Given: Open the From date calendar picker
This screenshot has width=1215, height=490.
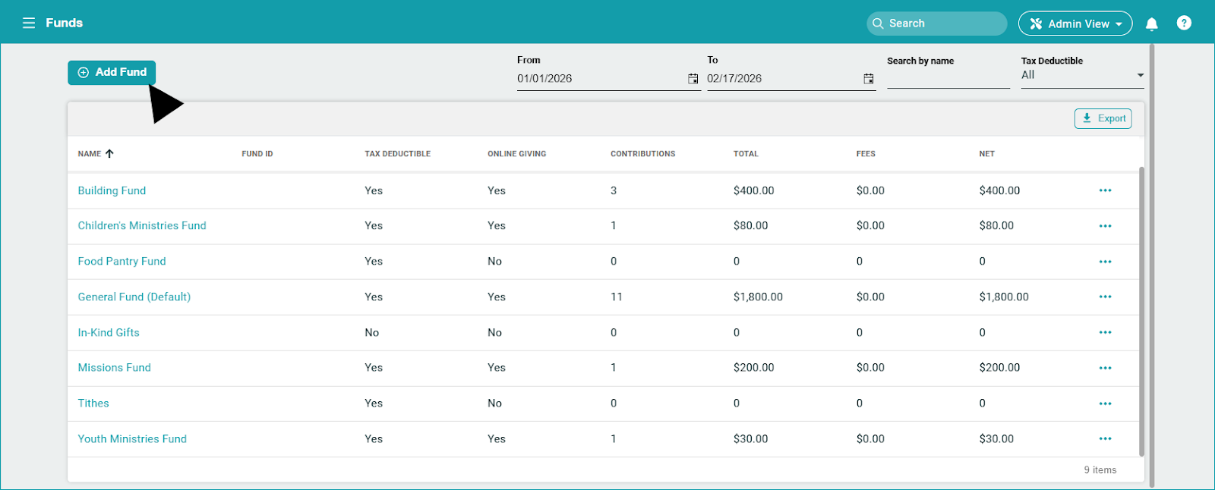Looking at the screenshot, I should [x=693, y=79].
